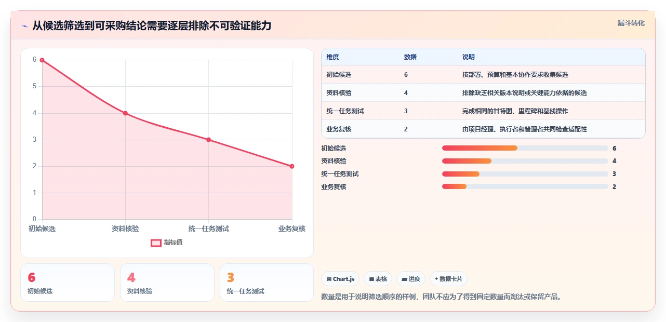Toggle the 指标值 legend swatch
666x322 pixels.
[156, 243]
